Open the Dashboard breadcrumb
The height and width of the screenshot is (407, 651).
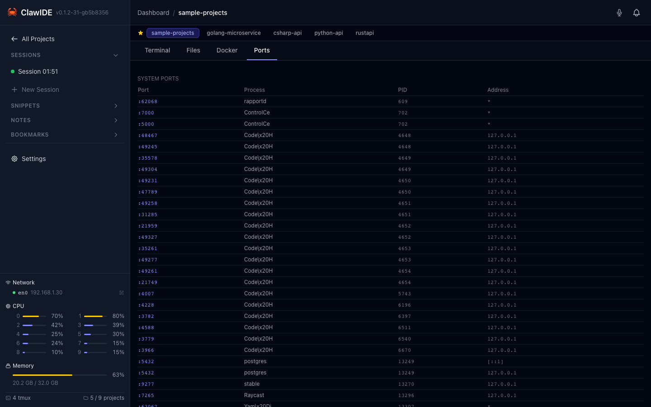click(x=153, y=13)
